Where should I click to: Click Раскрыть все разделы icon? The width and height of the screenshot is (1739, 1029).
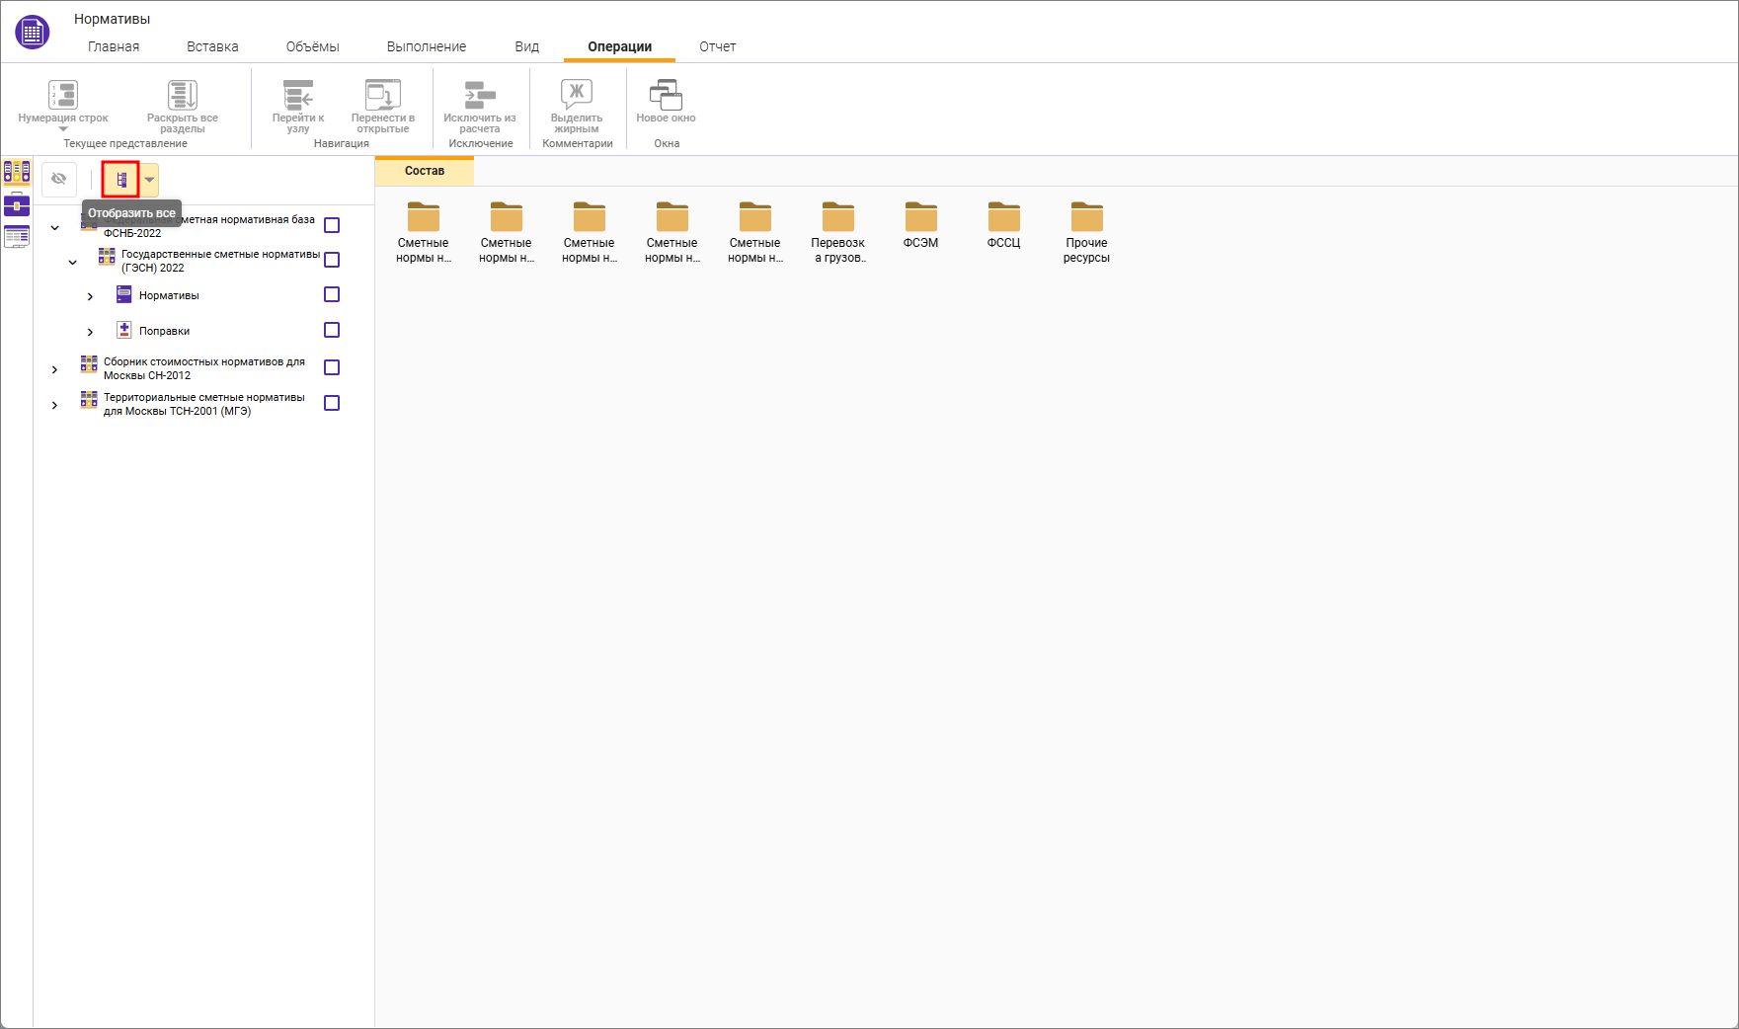183,96
